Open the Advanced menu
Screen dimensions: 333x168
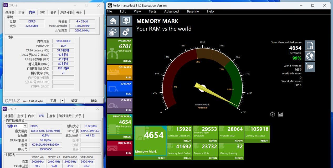point(171,11)
